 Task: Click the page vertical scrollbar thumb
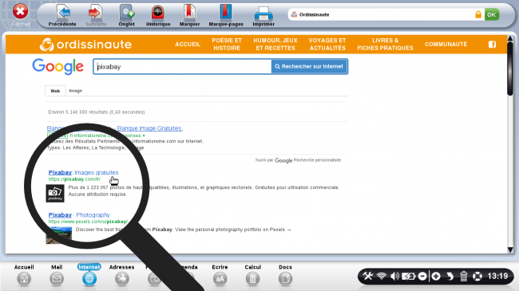(x=510, y=69)
